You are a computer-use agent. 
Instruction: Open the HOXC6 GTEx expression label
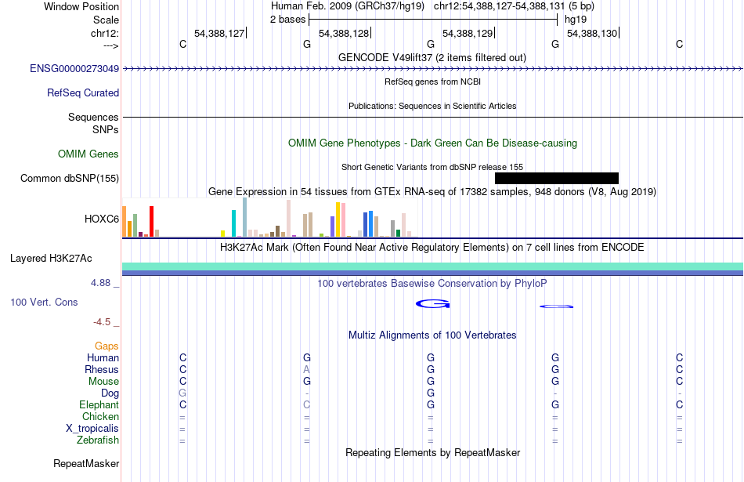click(102, 219)
